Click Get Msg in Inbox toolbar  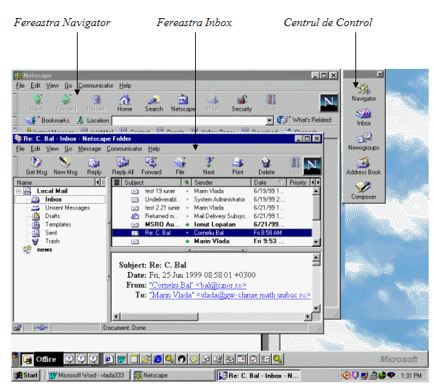click(x=36, y=166)
